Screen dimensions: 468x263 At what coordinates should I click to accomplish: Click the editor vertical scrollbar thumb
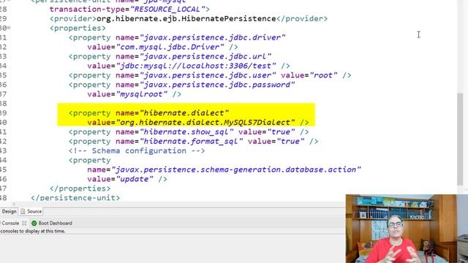(x=460, y=139)
